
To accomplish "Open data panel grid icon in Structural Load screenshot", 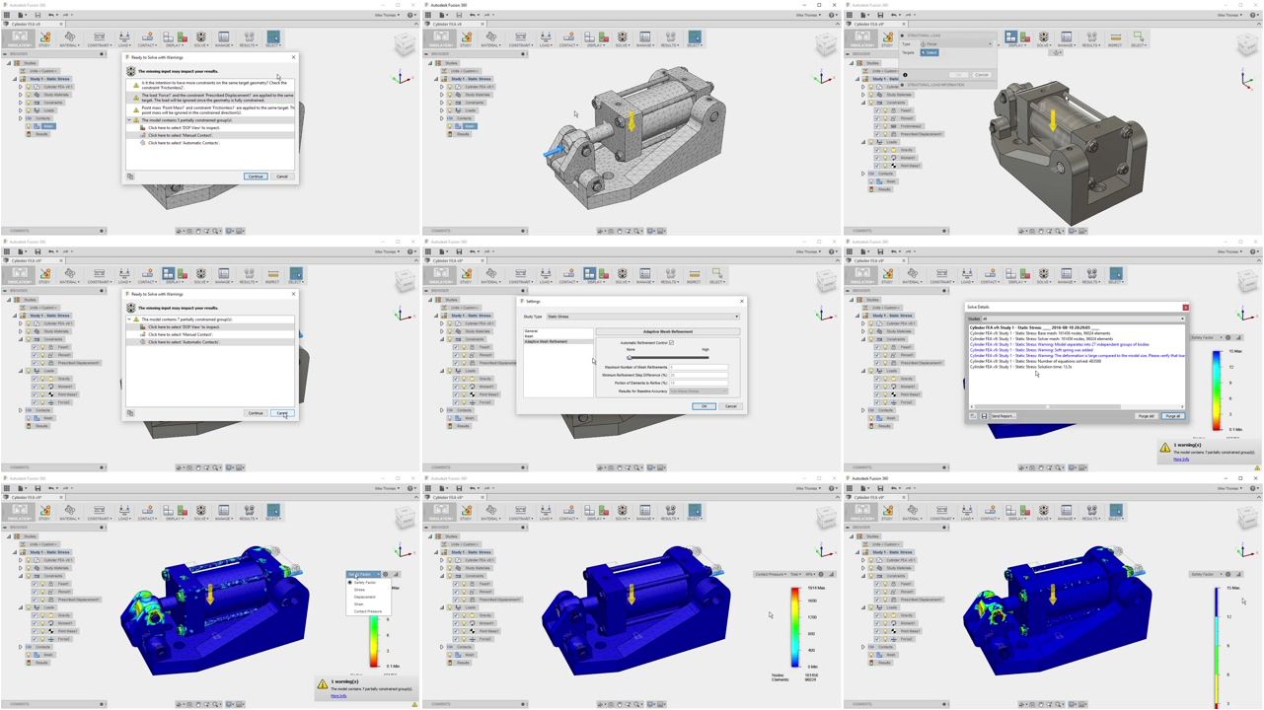I will (850, 15).
